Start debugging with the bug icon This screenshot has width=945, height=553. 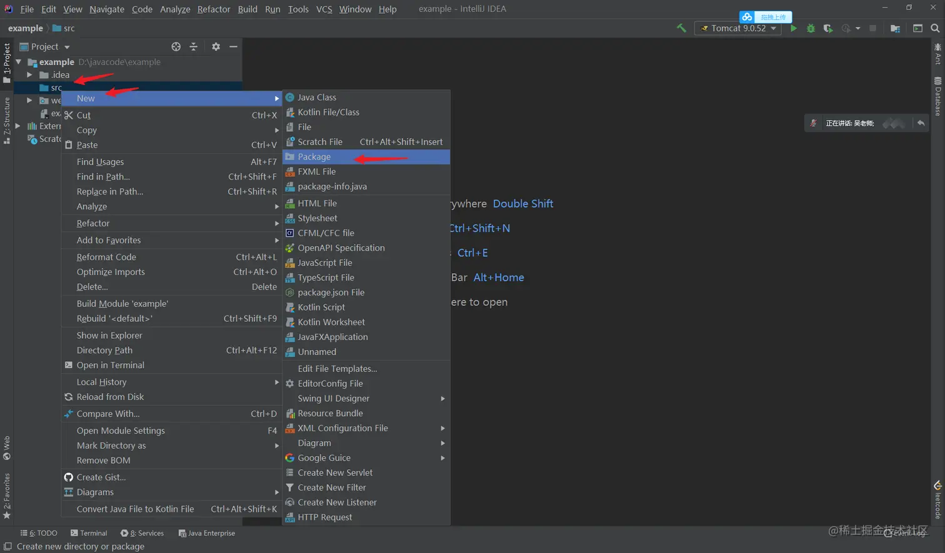[x=811, y=28]
